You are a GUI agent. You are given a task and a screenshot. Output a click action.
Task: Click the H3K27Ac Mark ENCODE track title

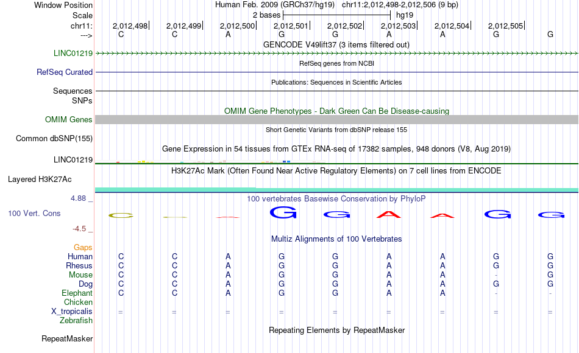(x=336, y=171)
